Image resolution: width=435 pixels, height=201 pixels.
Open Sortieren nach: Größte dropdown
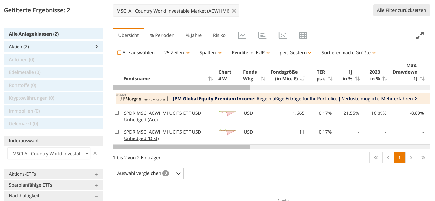[x=349, y=53]
